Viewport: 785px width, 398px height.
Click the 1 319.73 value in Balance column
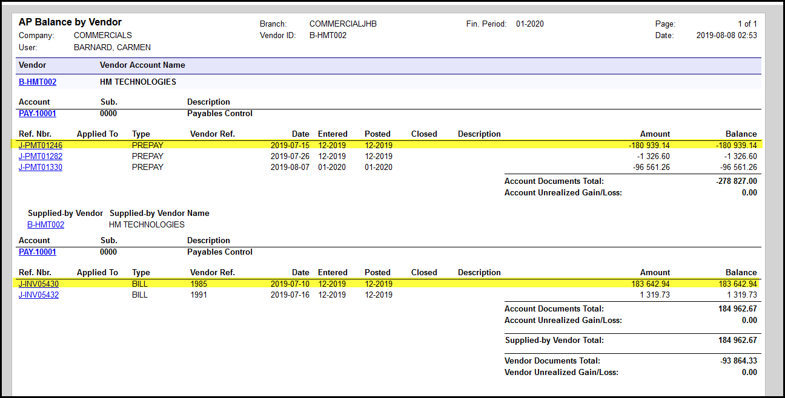[x=741, y=295]
